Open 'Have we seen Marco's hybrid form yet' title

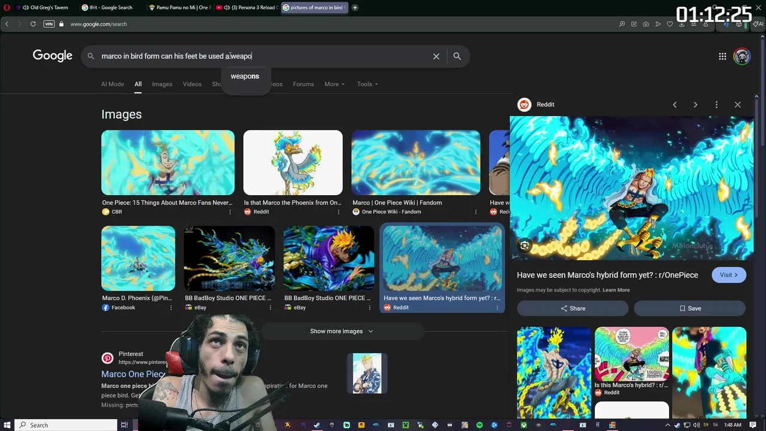coord(607,275)
